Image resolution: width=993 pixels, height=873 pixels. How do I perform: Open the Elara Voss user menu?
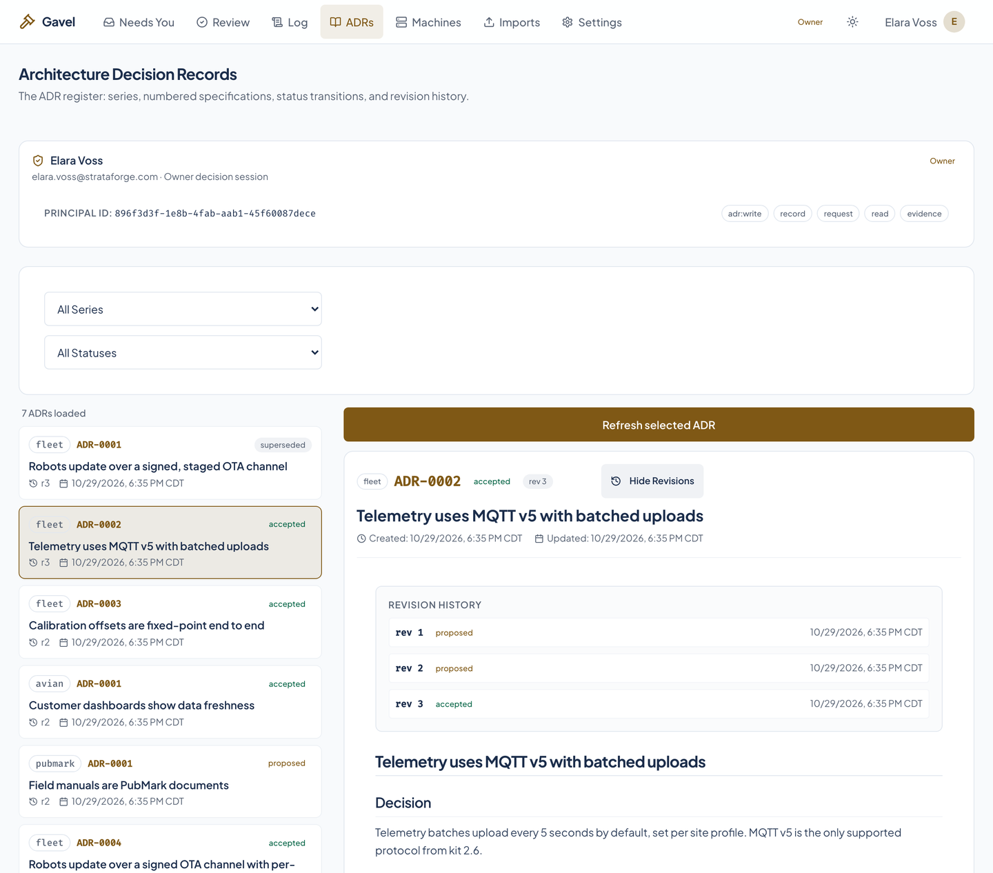tap(924, 22)
